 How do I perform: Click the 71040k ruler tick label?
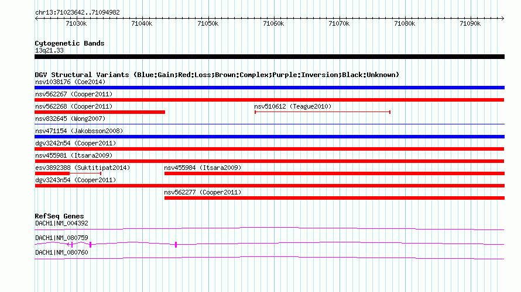142,23
